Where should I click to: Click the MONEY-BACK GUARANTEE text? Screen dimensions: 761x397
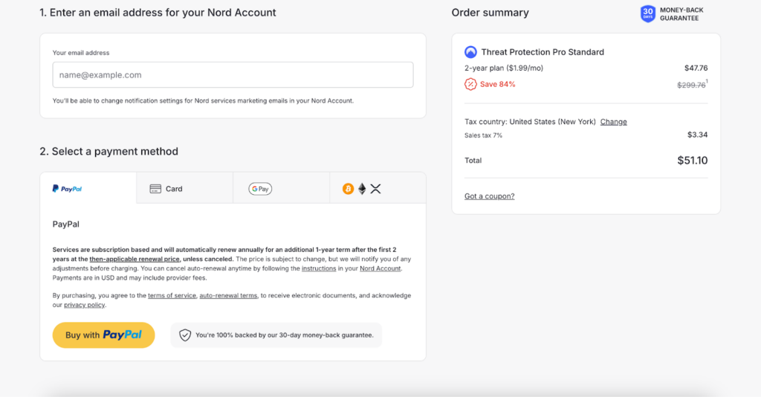click(681, 14)
